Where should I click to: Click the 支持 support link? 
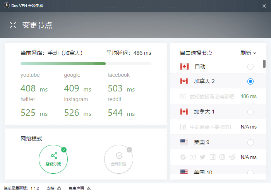[x=51, y=188]
